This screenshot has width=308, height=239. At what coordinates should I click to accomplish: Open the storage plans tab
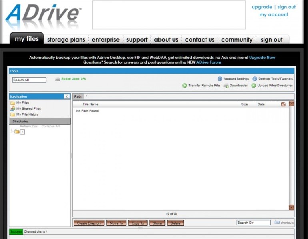(x=66, y=40)
